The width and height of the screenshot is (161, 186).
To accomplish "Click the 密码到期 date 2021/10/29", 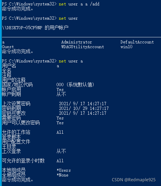I will pos(84,108).
